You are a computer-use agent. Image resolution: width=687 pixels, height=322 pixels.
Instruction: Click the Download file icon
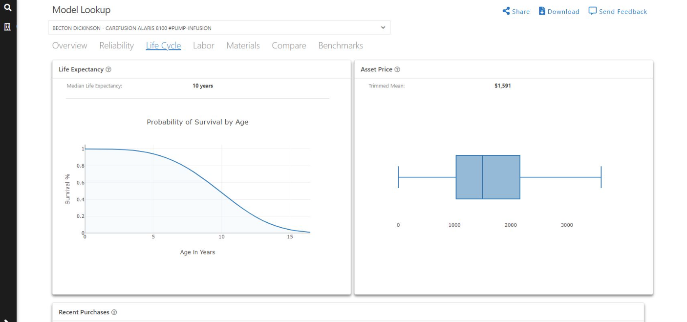click(542, 11)
